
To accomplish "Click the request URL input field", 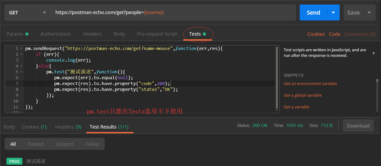I will pos(173,12).
